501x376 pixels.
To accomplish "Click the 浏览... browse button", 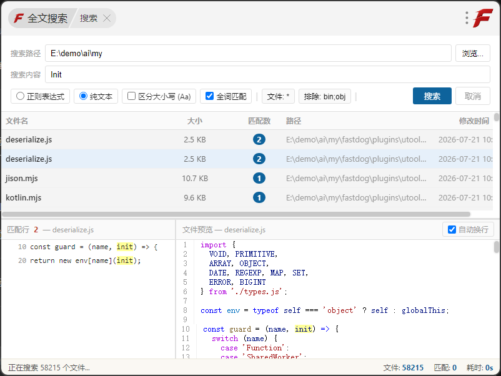I will pos(472,53).
